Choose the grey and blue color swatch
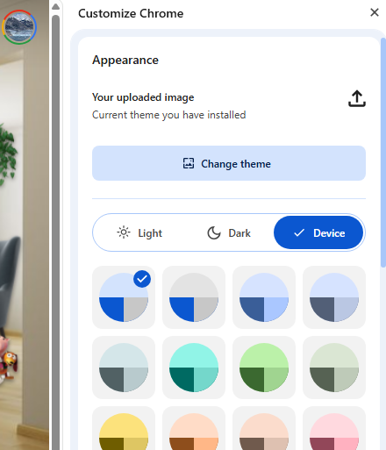This screenshot has height=450, width=386. point(194,297)
